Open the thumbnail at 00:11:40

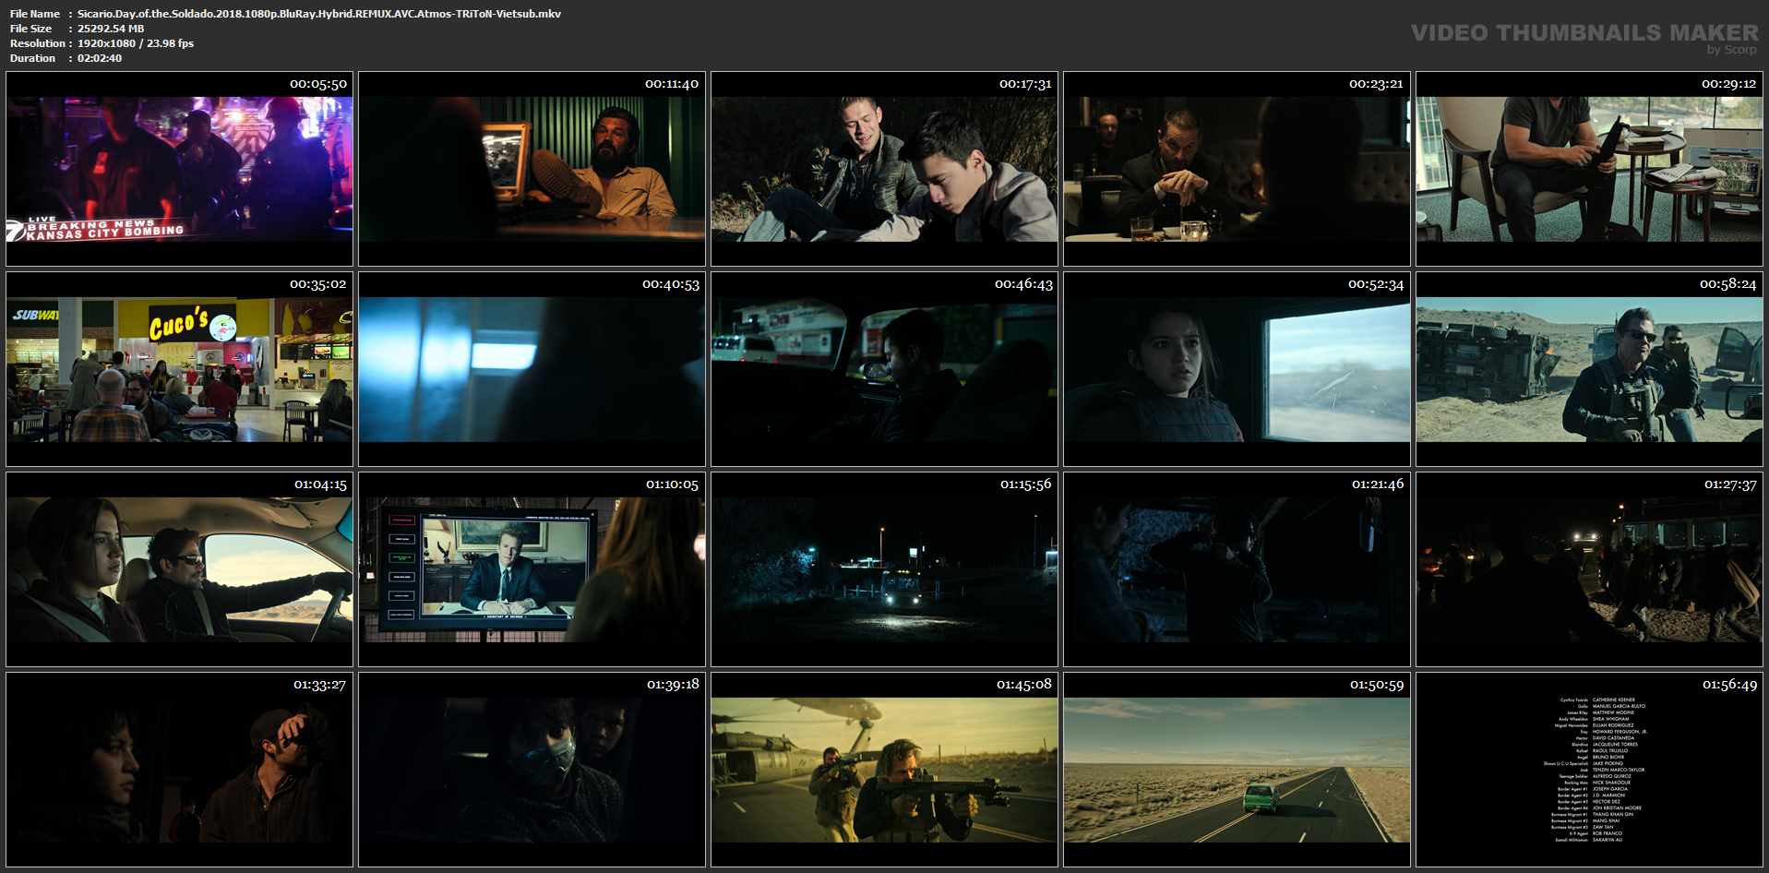point(532,169)
